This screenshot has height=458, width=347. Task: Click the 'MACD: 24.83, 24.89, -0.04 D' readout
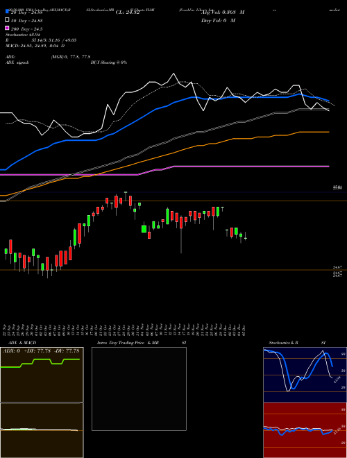click(x=35, y=46)
